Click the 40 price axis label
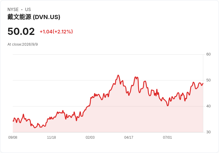 tap(208, 106)
